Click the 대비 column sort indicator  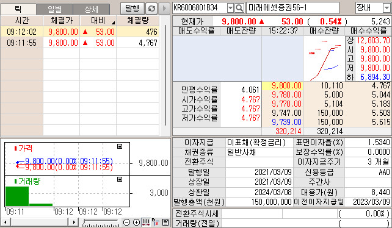tap(113, 23)
